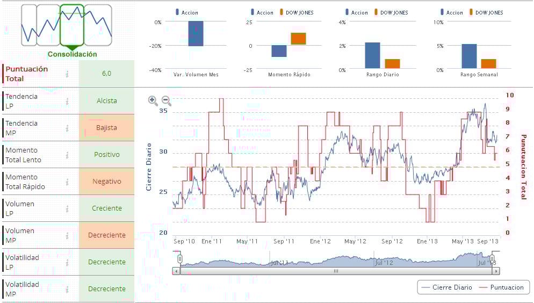Click the blue Accion Rango Semanal bar
Screen dimensions: 534x303
coord(470,56)
